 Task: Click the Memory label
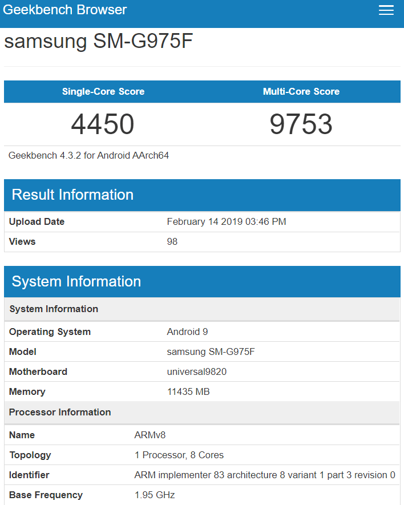pyautogui.click(x=27, y=391)
